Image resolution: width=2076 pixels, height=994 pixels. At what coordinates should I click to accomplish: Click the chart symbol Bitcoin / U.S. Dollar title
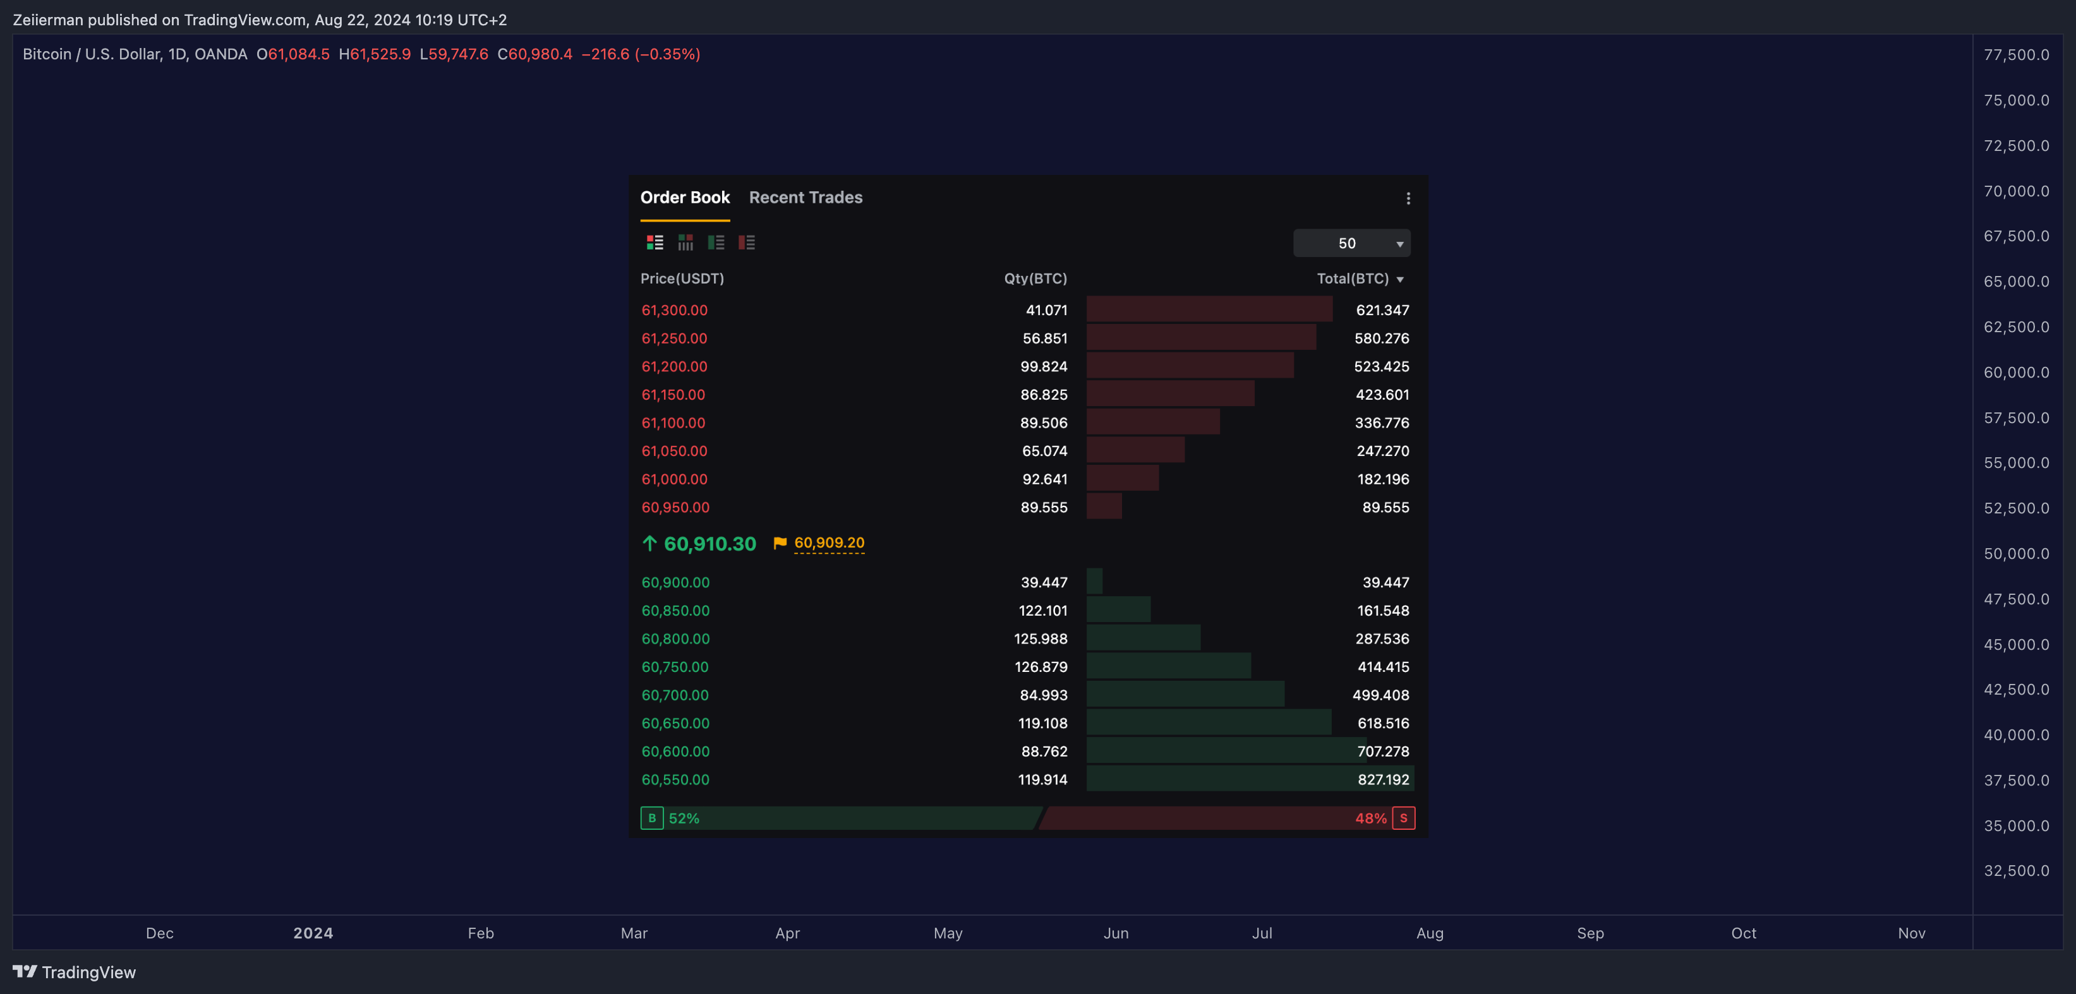[x=135, y=54]
